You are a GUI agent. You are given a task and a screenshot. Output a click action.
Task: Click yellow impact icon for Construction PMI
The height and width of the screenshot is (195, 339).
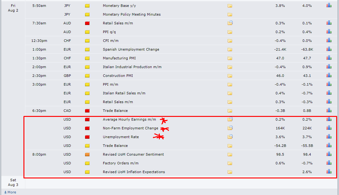pos(87,76)
